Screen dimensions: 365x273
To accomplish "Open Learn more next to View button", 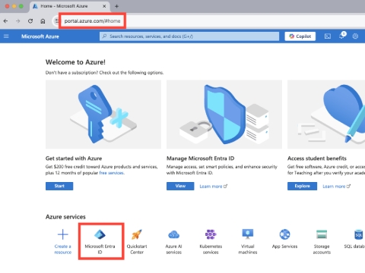I will 214,187.
